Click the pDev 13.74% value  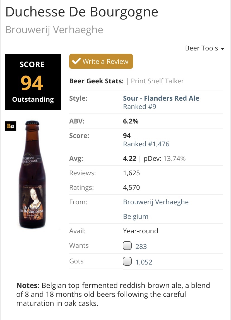(x=174, y=159)
